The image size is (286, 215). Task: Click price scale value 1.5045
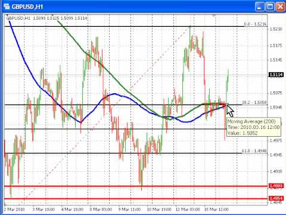[x=276, y=107]
